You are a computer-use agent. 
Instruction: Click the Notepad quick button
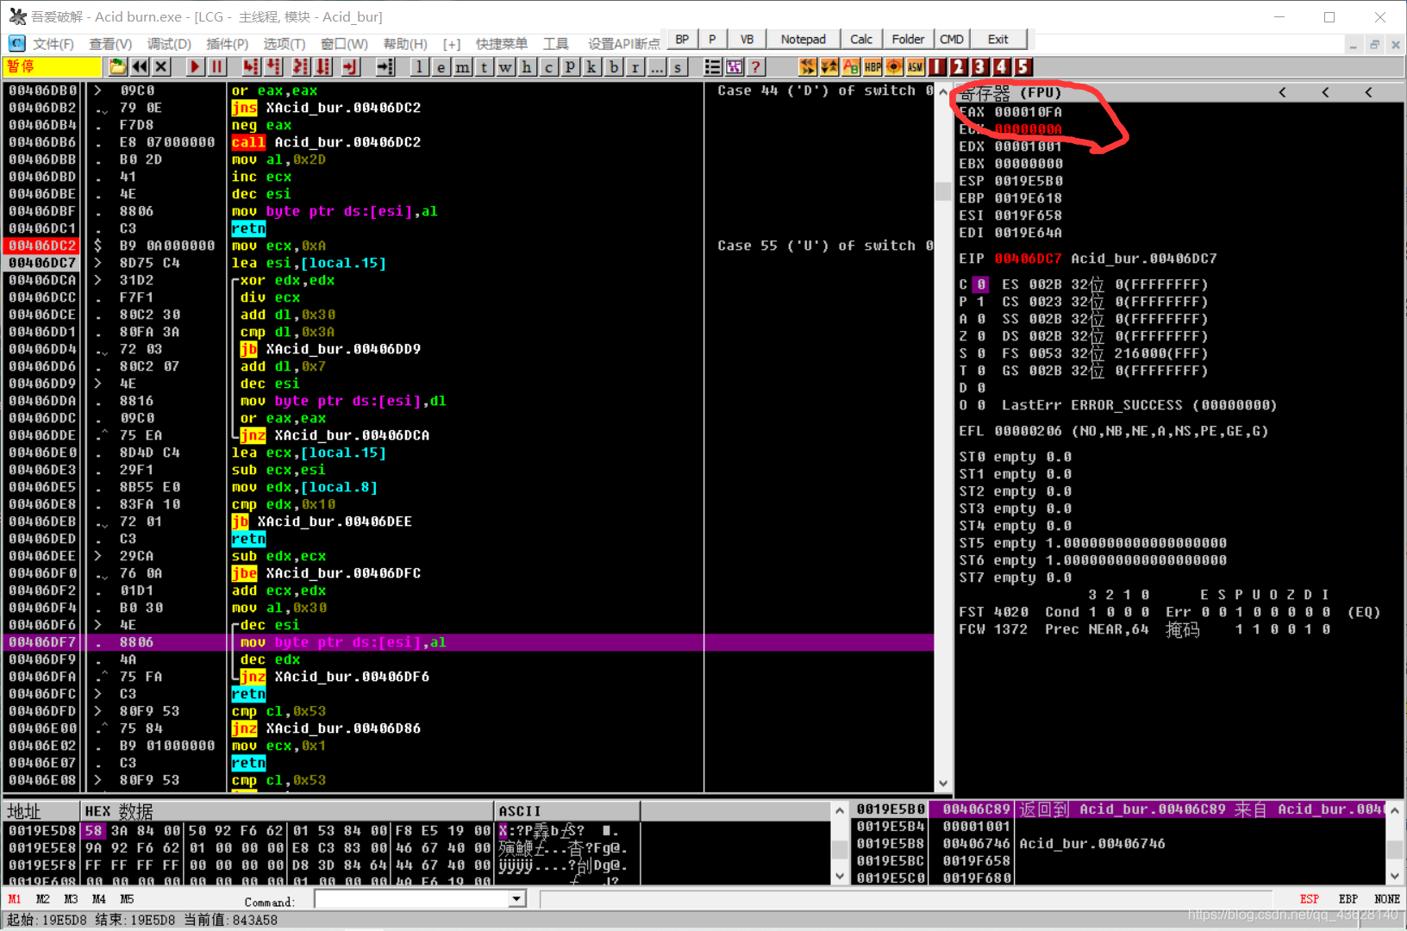[x=803, y=40]
